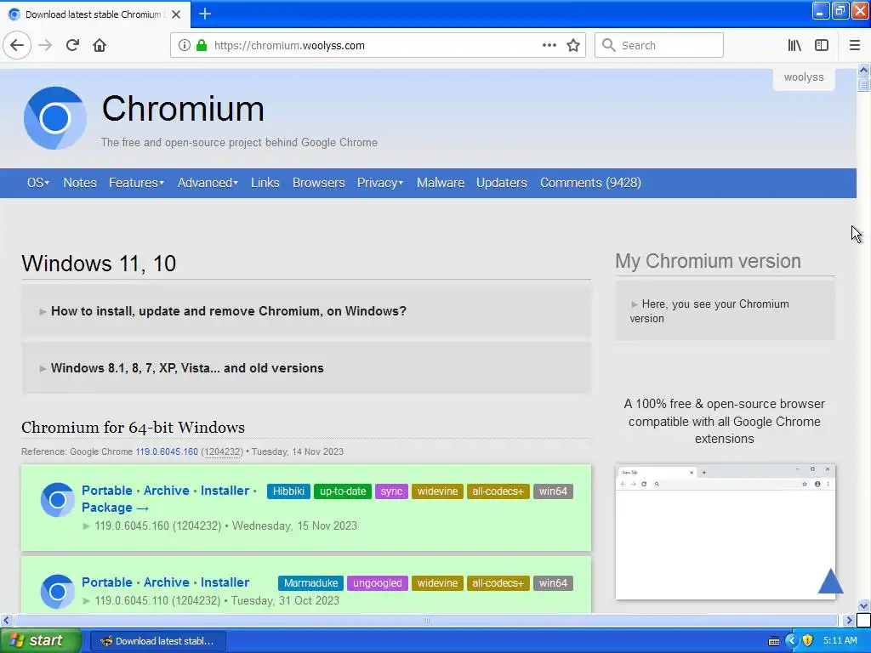Open the Library icon in toolbar
Image resolution: width=871 pixels, height=653 pixels.
tap(794, 45)
